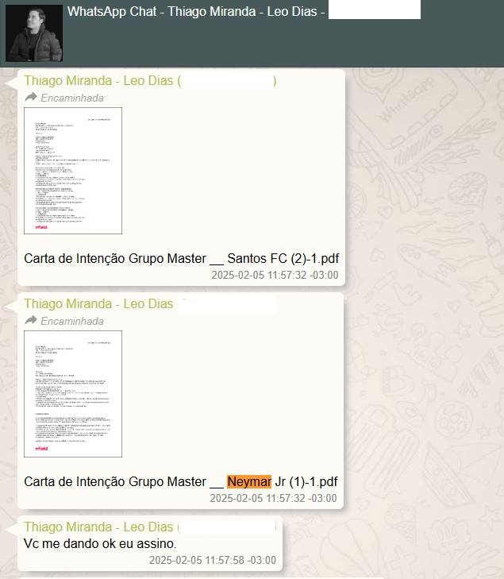The image size is (504, 579).
Task: Click the WhatsApp Chat header title text
Action: click(x=196, y=11)
